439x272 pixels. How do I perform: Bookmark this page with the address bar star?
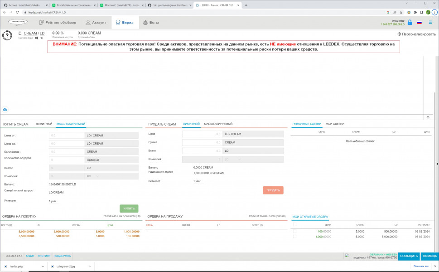click(401, 12)
